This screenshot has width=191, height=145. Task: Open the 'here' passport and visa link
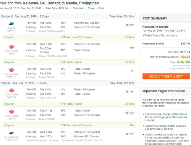click(x=186, y=141)
